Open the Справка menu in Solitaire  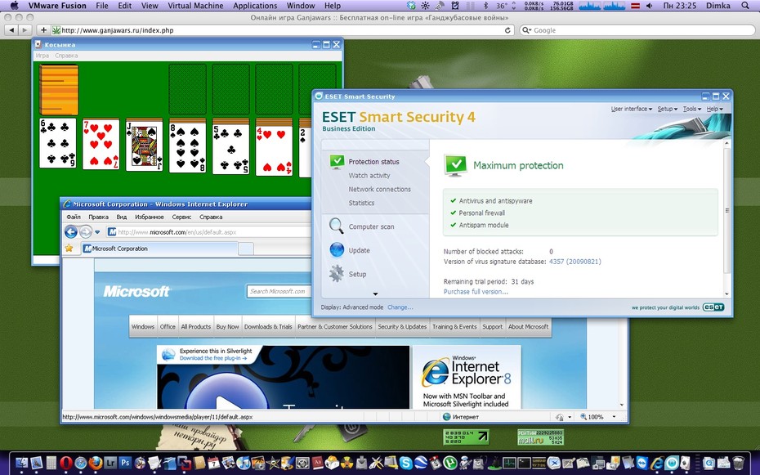[66, 56]
